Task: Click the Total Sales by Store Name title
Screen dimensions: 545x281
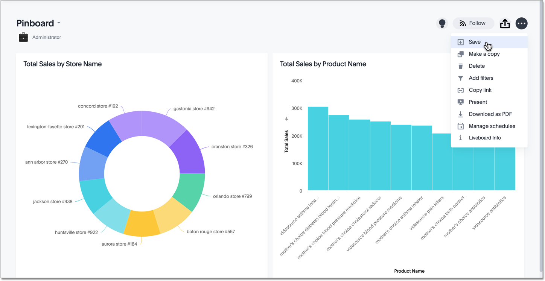Action: 62,64
